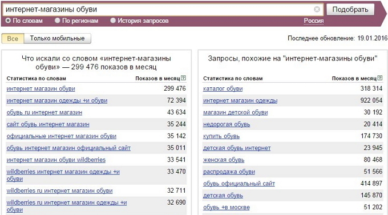Image resolution: width=388 pixels, height=215 pixels.
Task: Open link 'обувь ru интернет магазин'
Action: [x=45, y=112]
